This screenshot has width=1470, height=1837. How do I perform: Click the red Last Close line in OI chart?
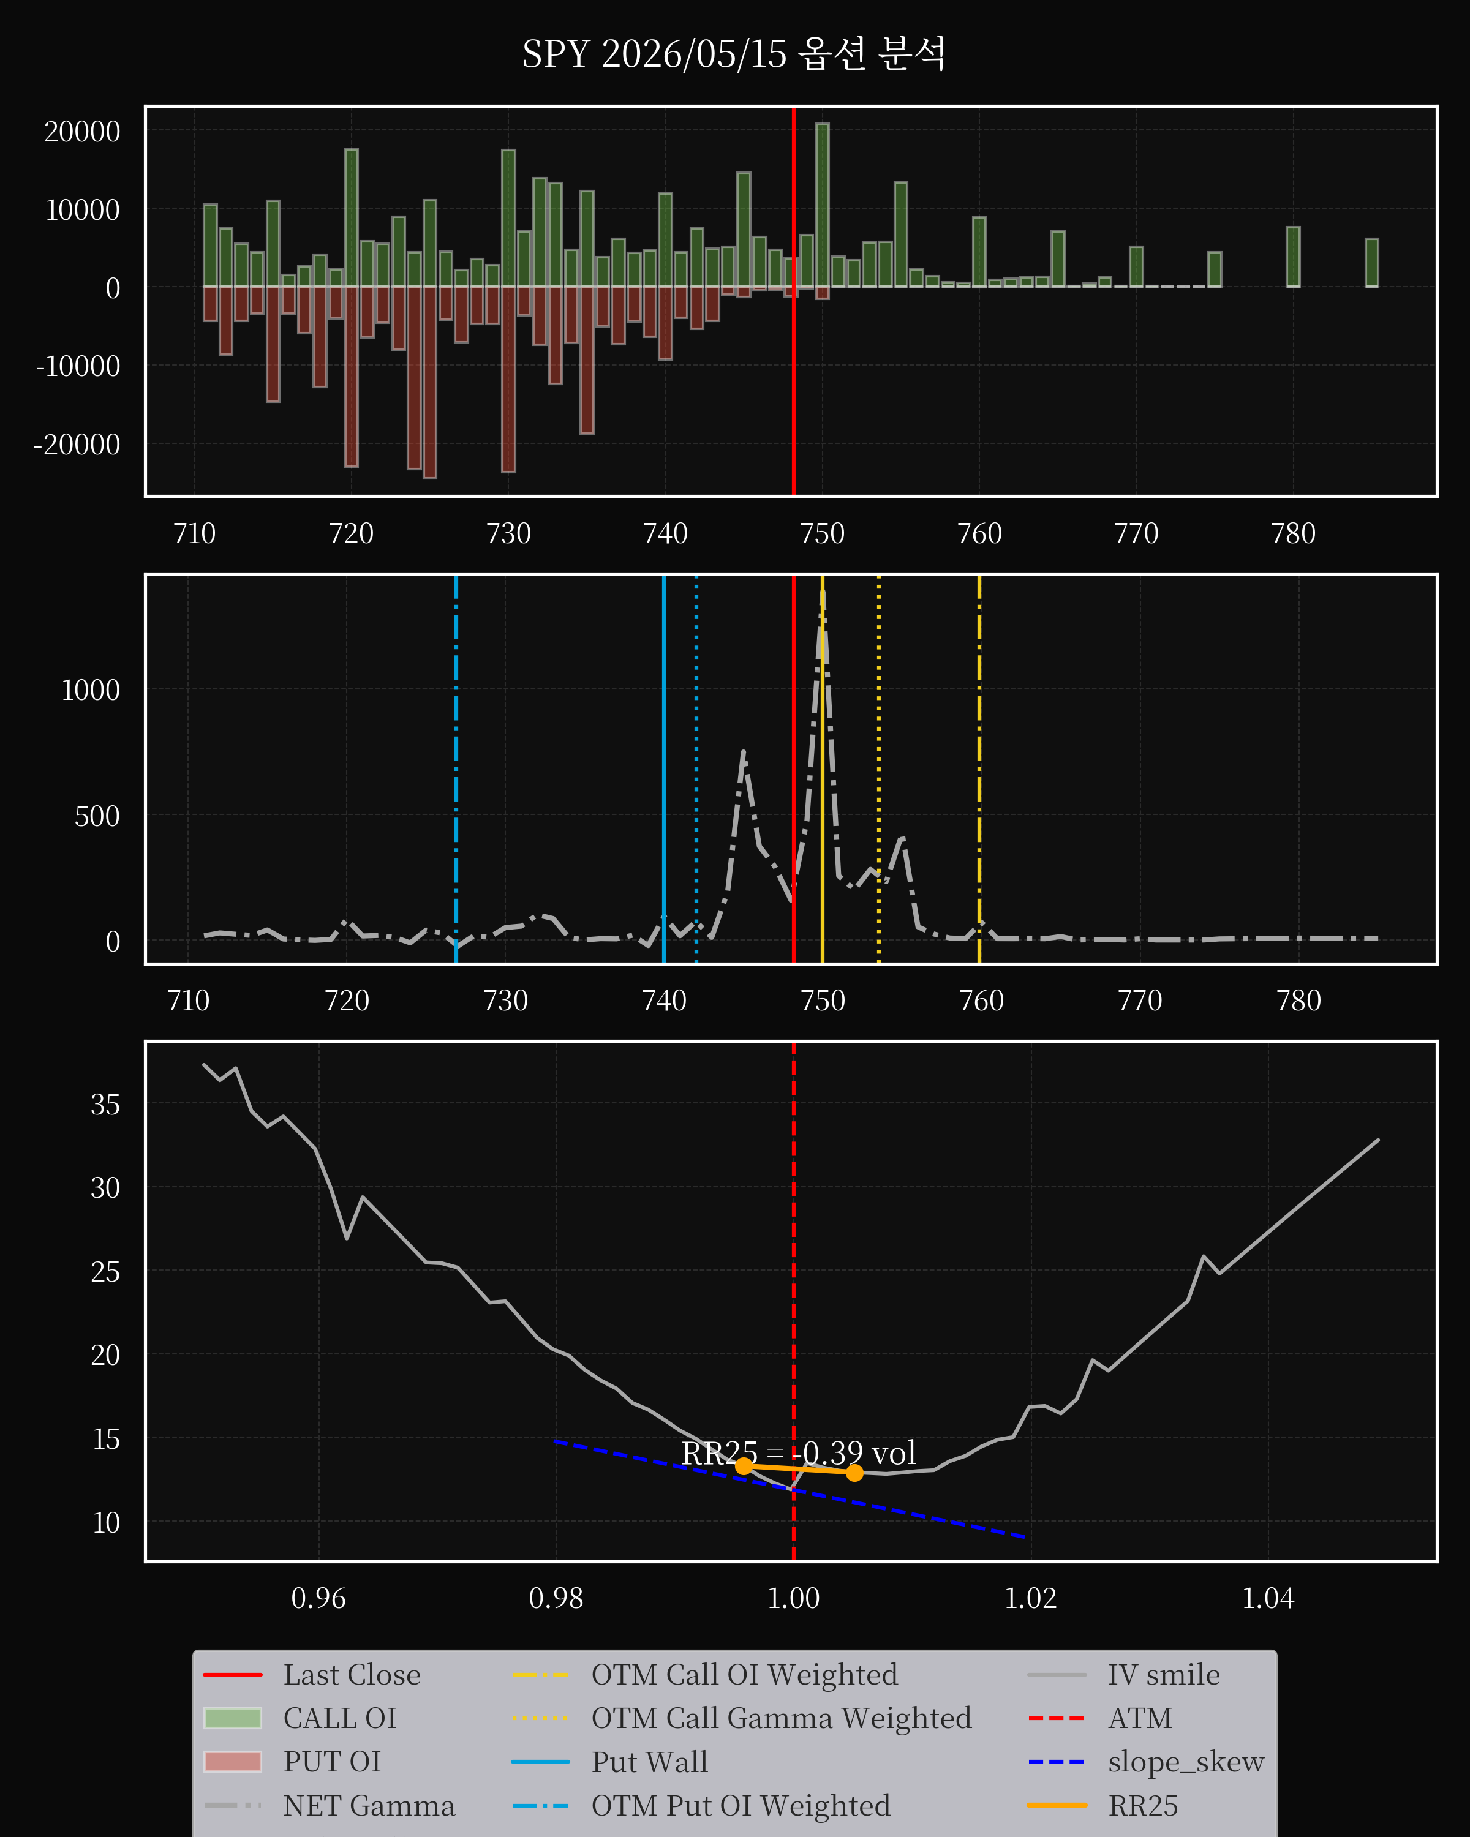tap(793, 301)
